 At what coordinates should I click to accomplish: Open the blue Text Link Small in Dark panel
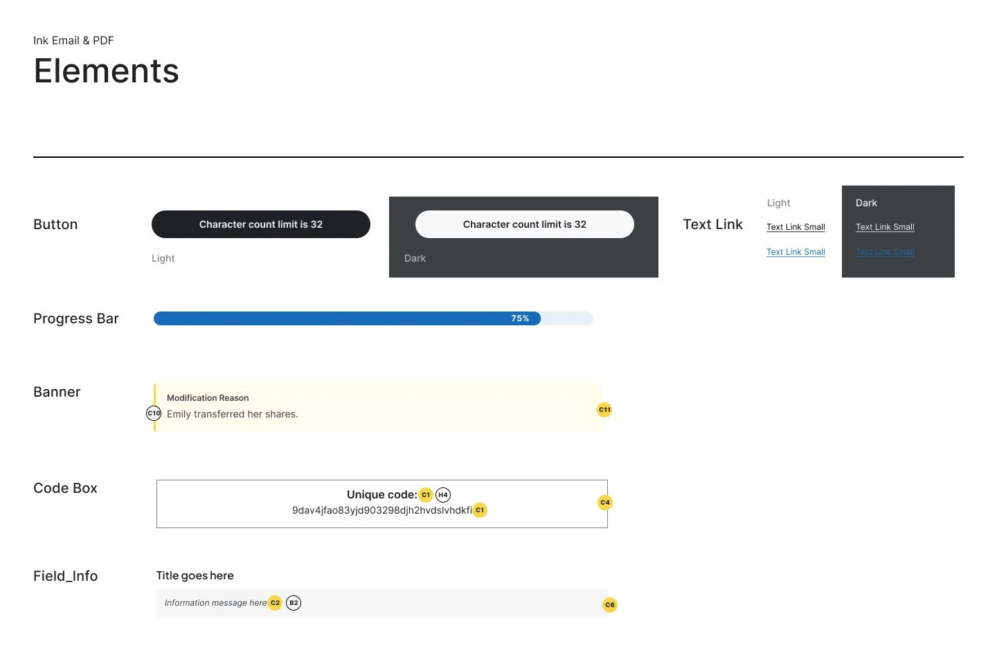885,252
